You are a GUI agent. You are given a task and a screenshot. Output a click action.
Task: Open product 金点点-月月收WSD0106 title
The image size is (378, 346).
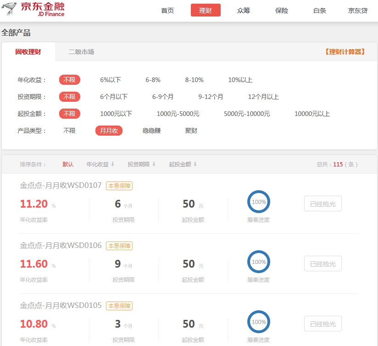click(x=61, y=245)
